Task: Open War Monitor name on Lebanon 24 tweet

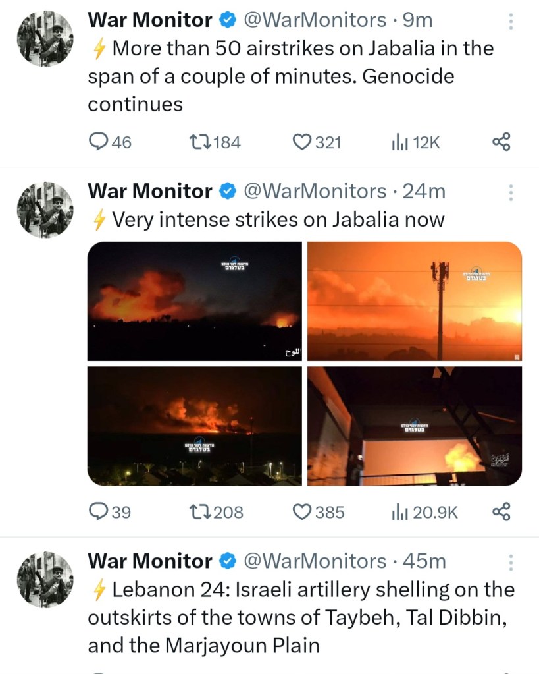Action: 150,561
